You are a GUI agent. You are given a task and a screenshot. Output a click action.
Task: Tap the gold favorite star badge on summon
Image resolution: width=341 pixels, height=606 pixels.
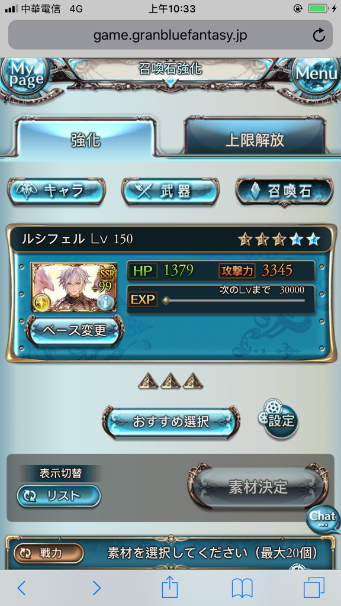coord(39,302)
